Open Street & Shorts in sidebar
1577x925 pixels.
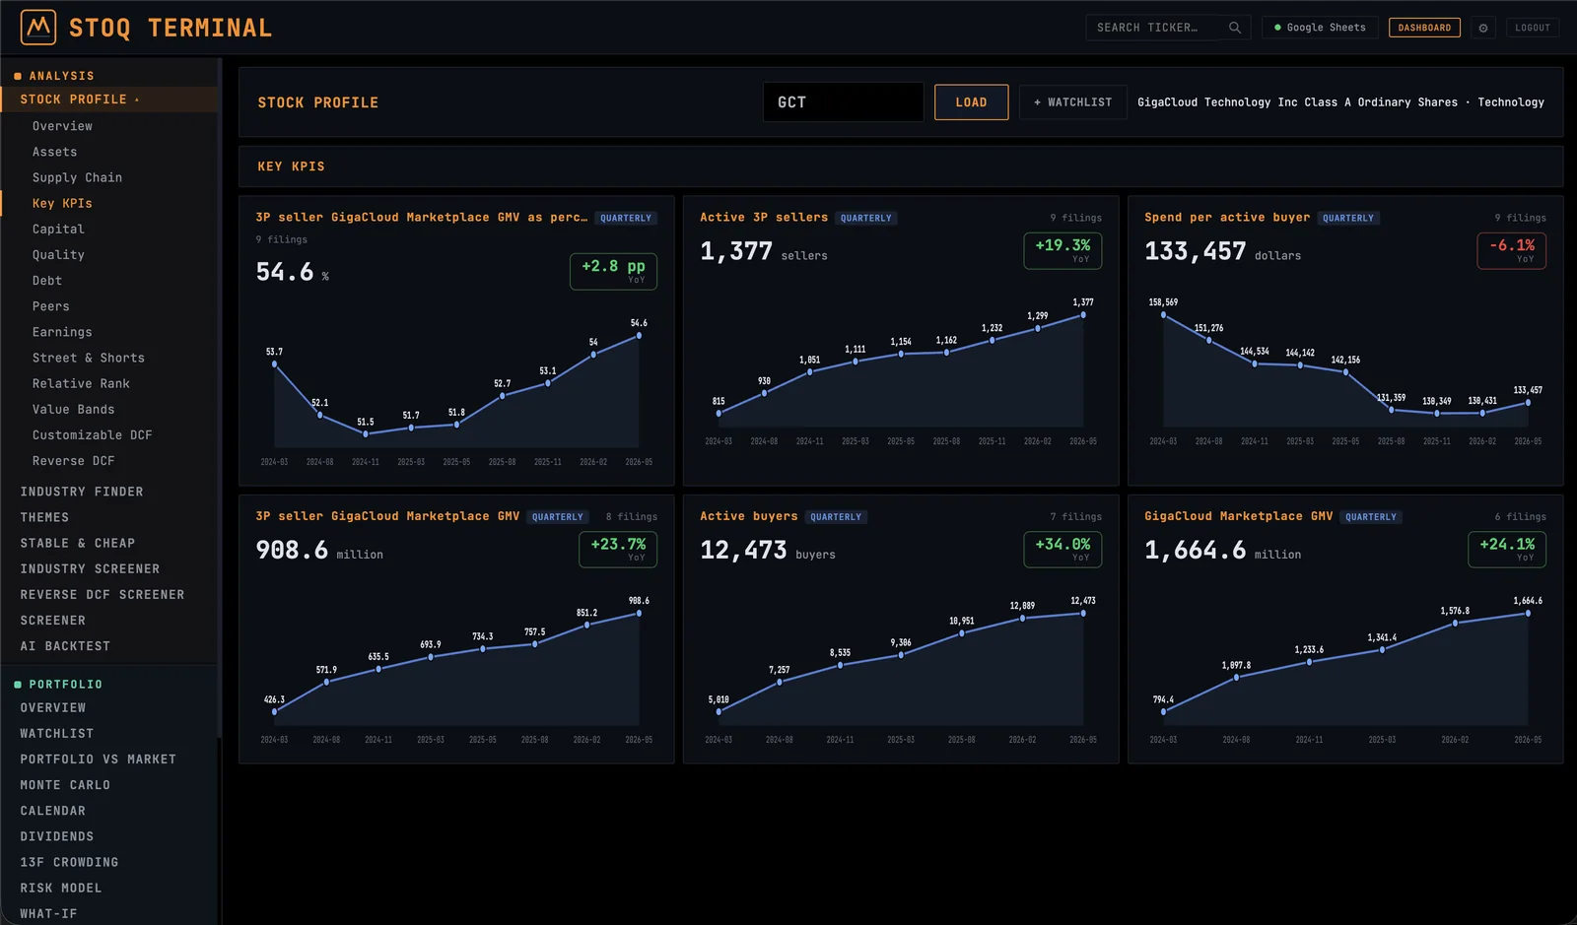(89, 358)
